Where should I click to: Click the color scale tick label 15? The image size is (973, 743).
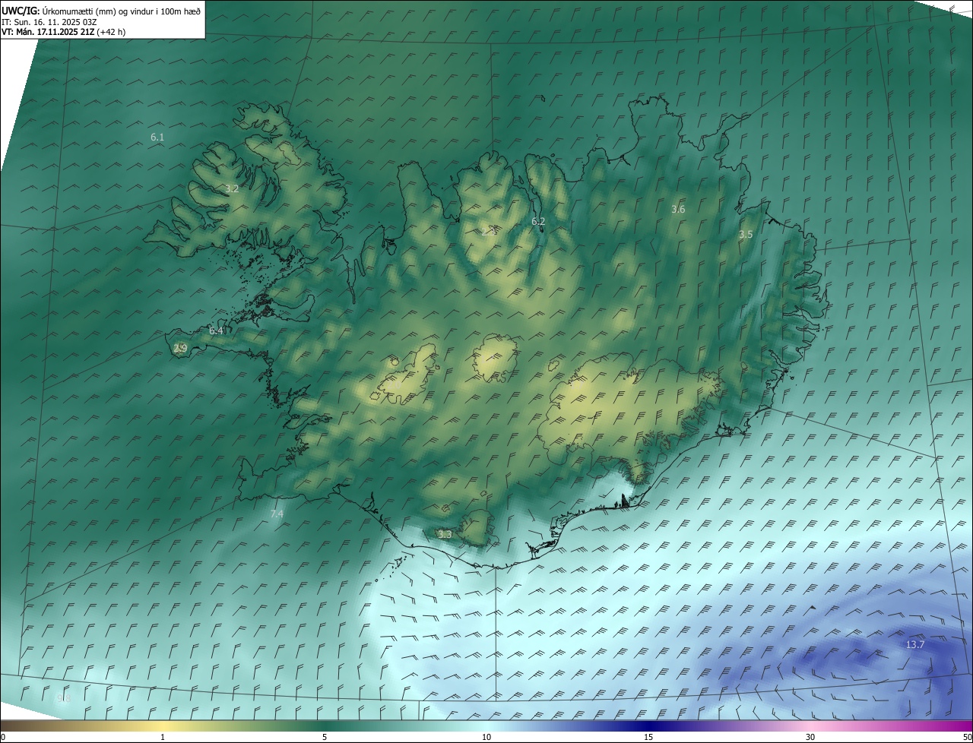(648, 737)
